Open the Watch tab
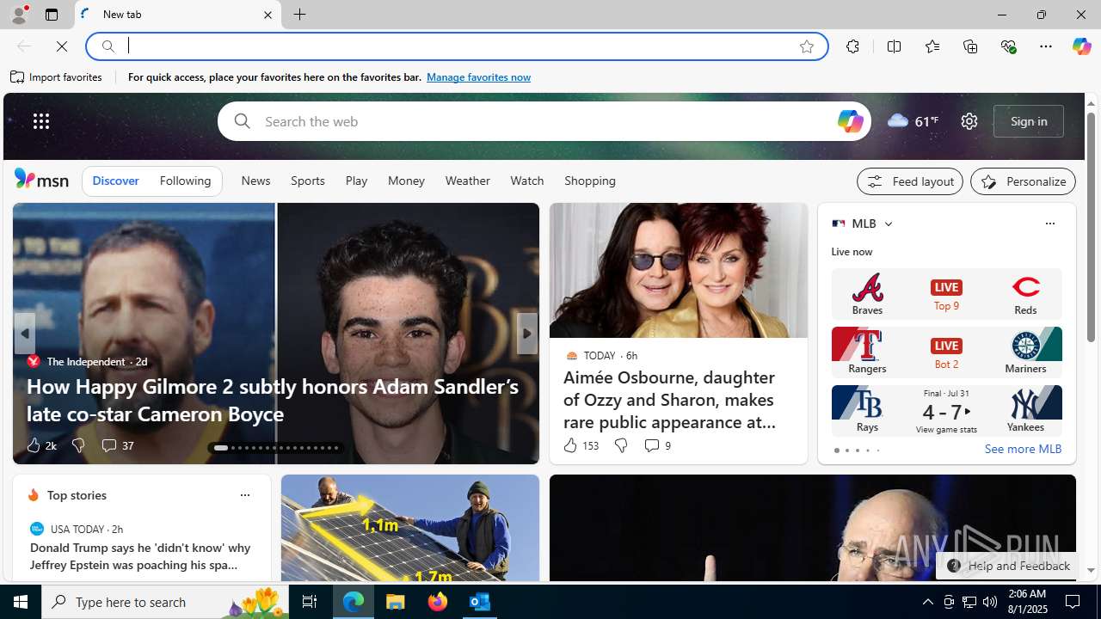Viewport: 1101px width, 619px height. 526,181
